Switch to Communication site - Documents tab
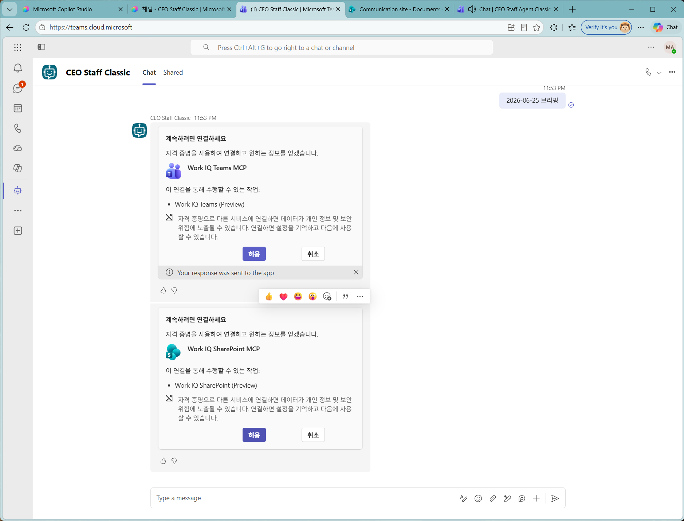 tap(398, 9)
